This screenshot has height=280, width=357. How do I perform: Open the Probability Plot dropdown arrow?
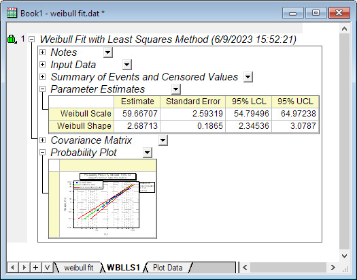pos(148,153)
